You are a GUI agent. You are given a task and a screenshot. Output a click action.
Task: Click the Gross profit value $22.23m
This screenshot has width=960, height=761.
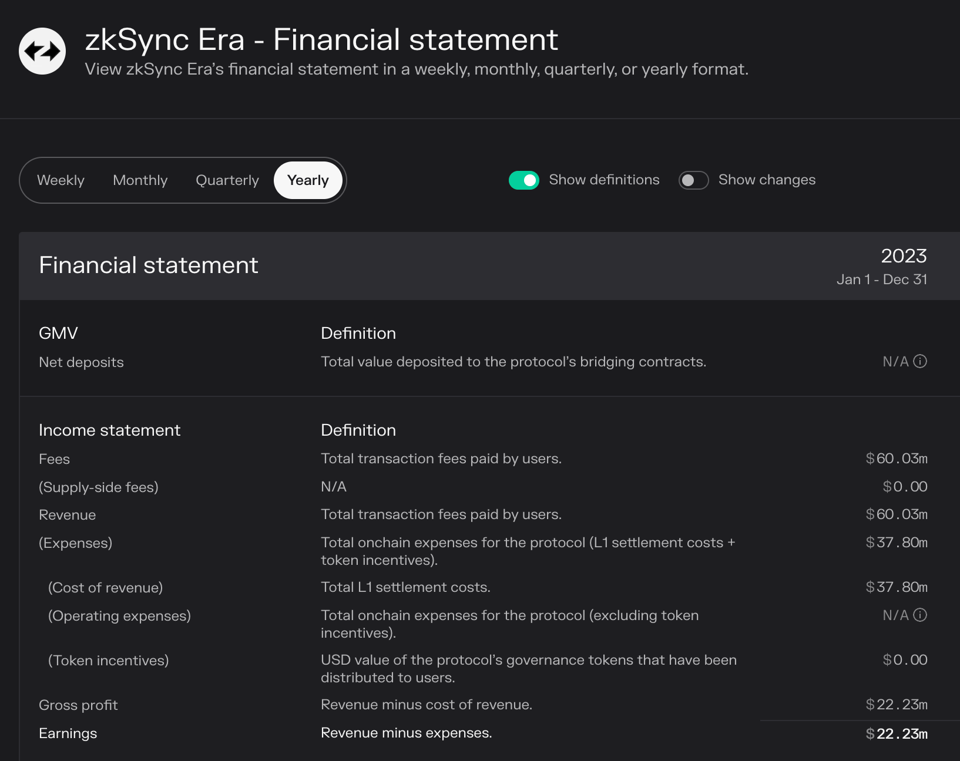[x=897, y=705]
